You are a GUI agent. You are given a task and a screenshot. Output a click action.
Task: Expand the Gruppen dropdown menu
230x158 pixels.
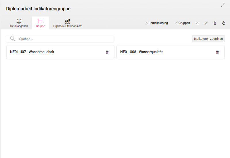tap(182, 23)
